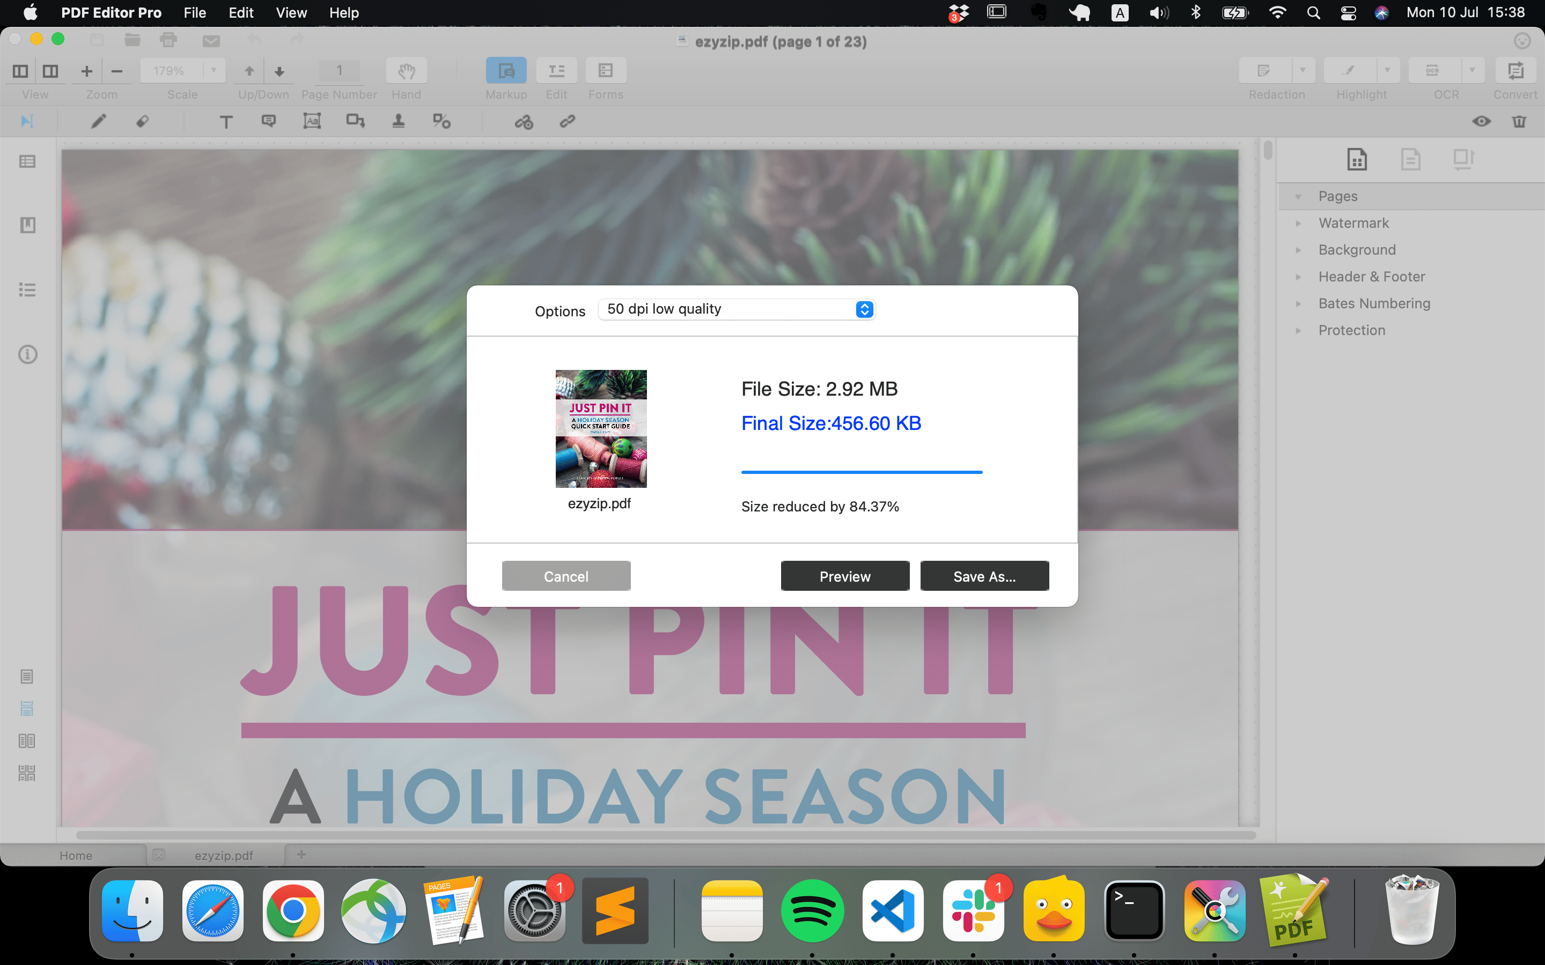Select the stamp annotation tool

pyautogui.click(x=399, y=121)
